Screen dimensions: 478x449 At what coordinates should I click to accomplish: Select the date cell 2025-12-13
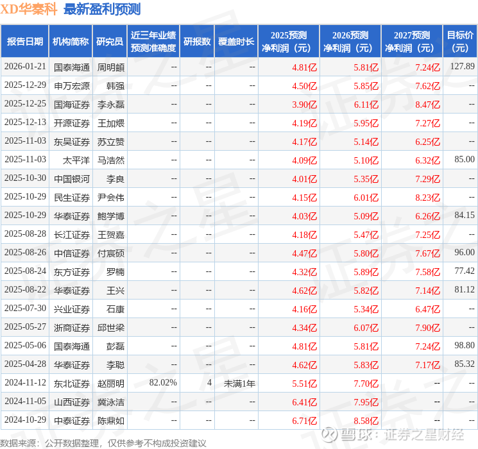pyautogui.click(x=25, y=123)
